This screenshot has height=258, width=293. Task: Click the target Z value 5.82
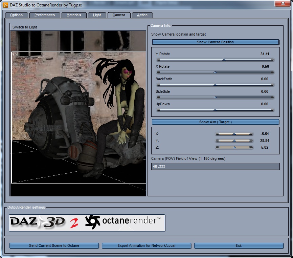(265, 148)
